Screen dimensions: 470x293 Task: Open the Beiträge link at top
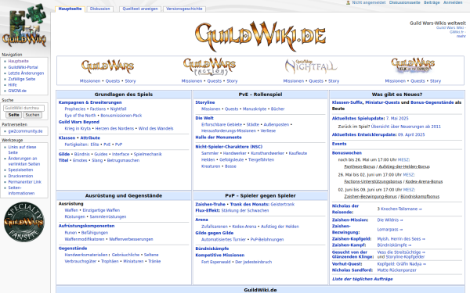click(x=432, y=2)
